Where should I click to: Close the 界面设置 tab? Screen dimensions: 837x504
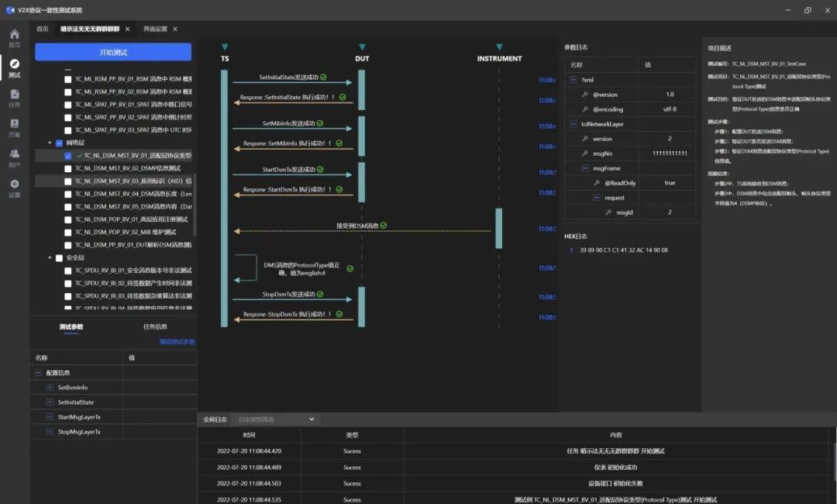click(175, 29)
